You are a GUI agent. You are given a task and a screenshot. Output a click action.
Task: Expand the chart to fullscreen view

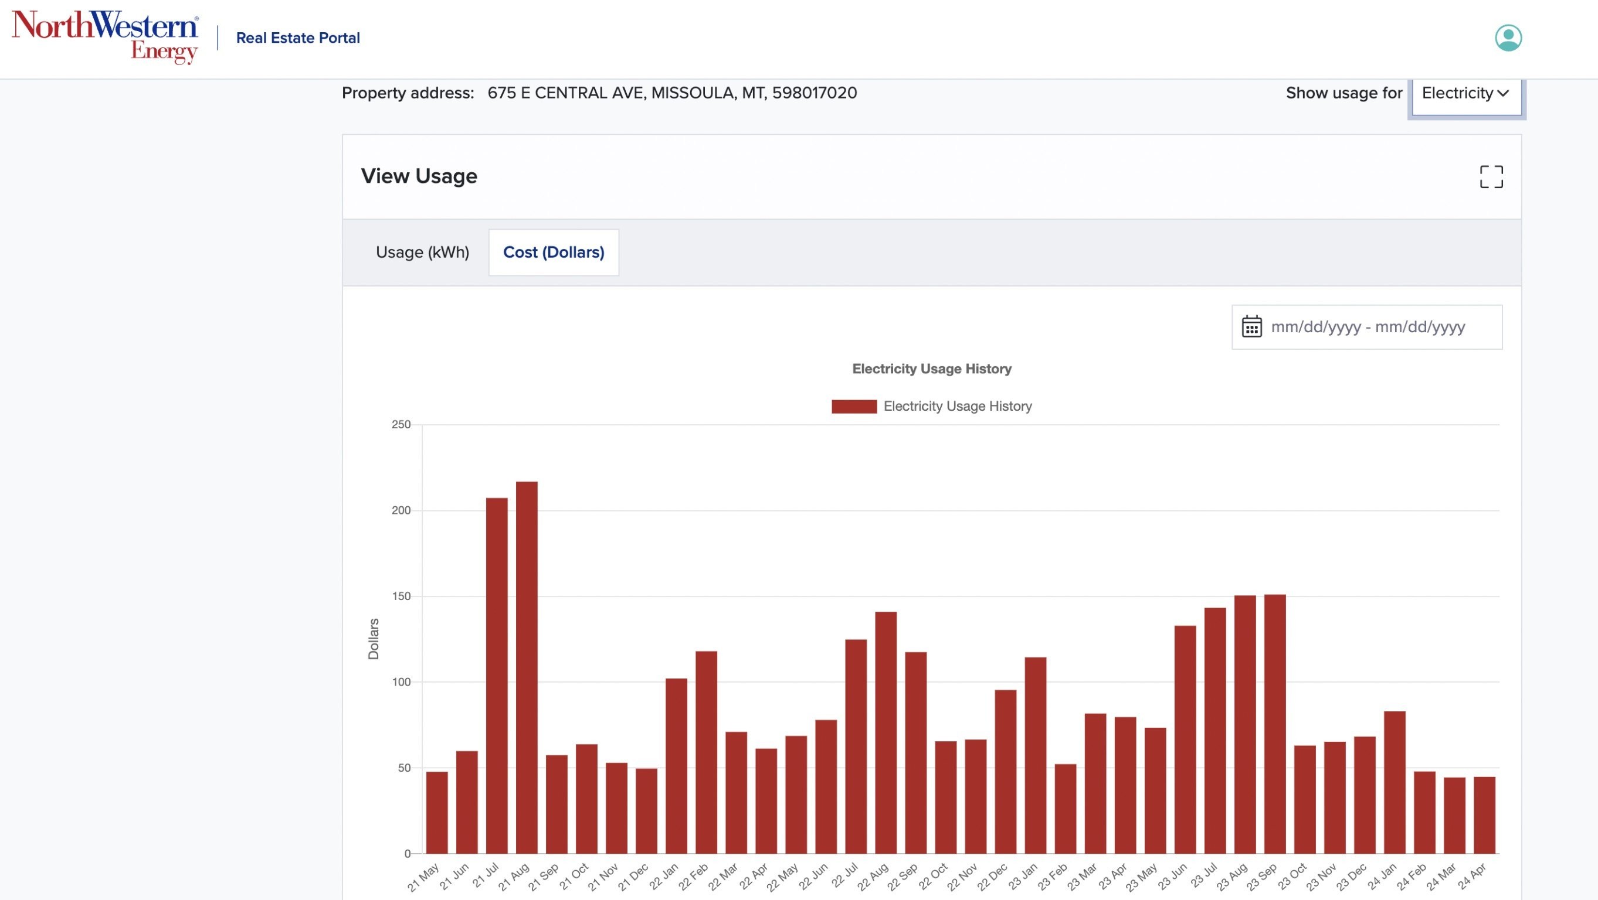tap(1491, 176)
